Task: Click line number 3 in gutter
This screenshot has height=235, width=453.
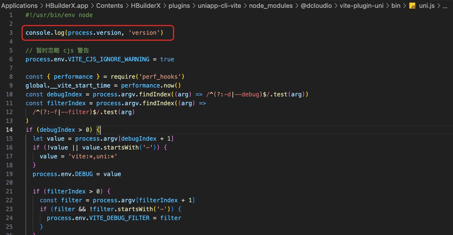Action: pos(11,33)
